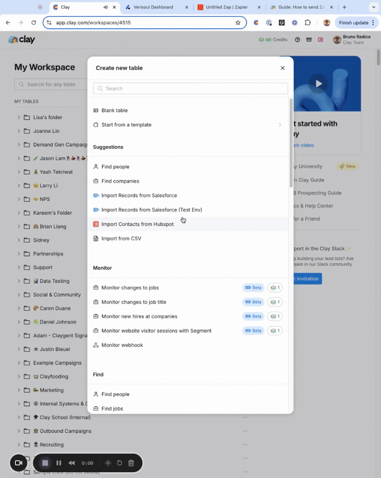Bookmark this page with the star icon
The image size is (381, 478).
click(238, 23)
